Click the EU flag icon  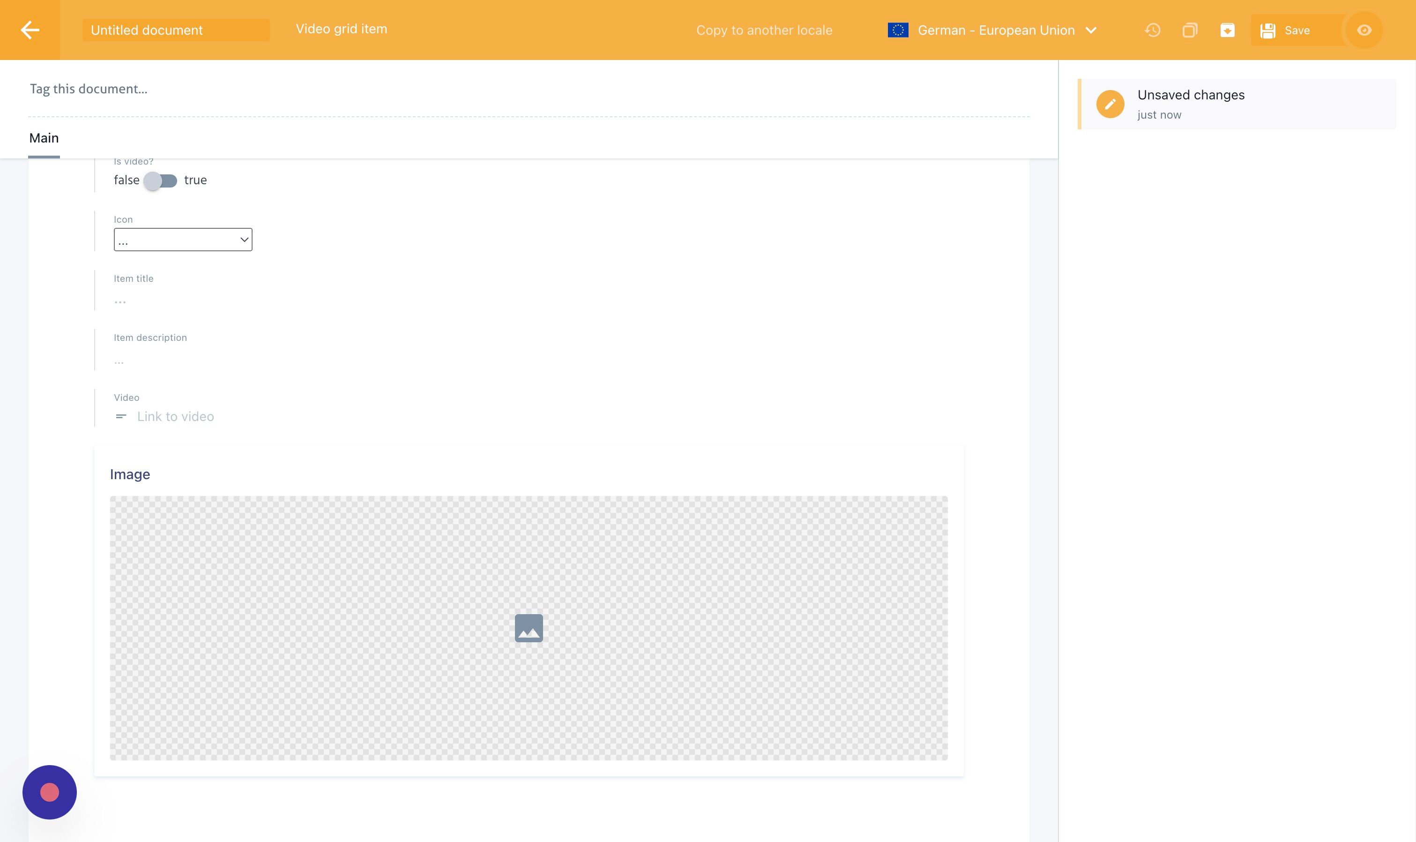[898, 30]
